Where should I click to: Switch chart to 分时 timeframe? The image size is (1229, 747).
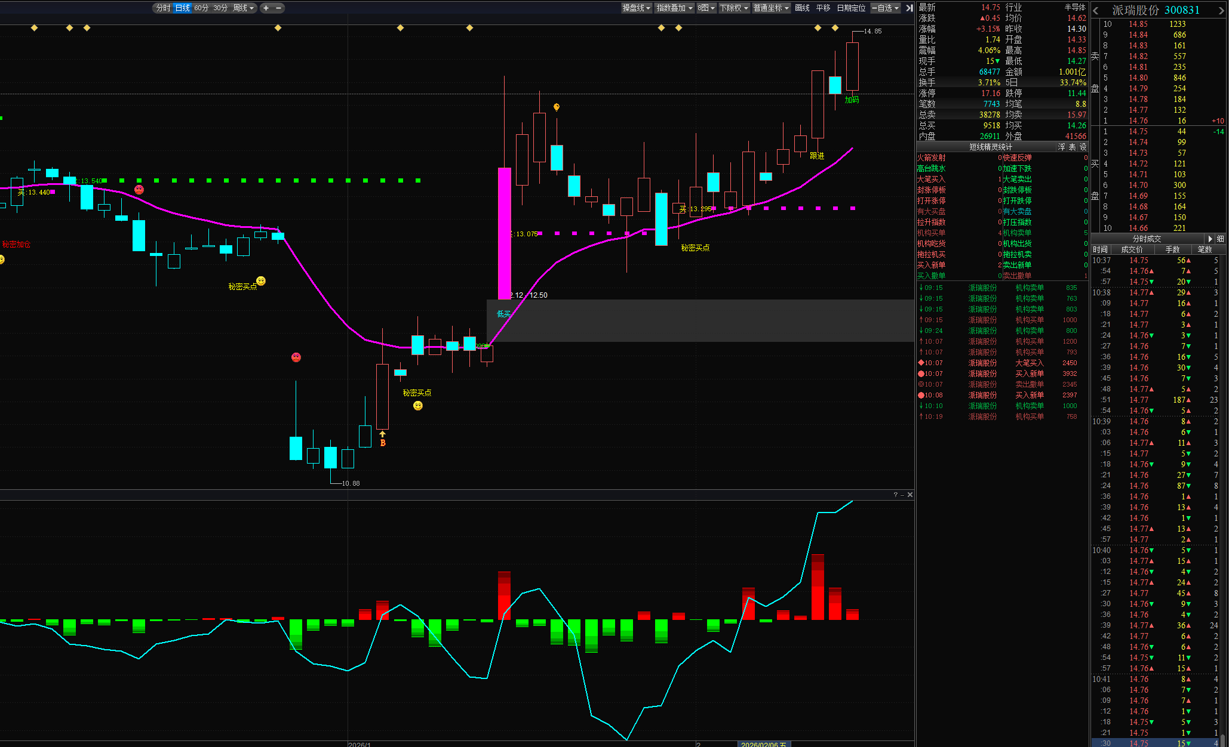[x=163, y=8]
